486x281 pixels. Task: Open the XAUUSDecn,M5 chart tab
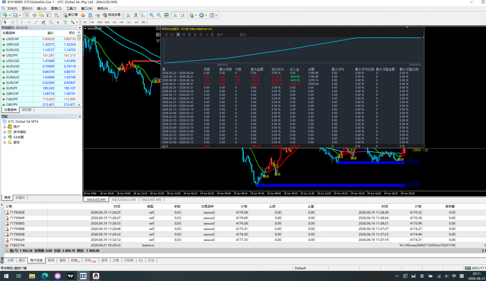(123, 199)
